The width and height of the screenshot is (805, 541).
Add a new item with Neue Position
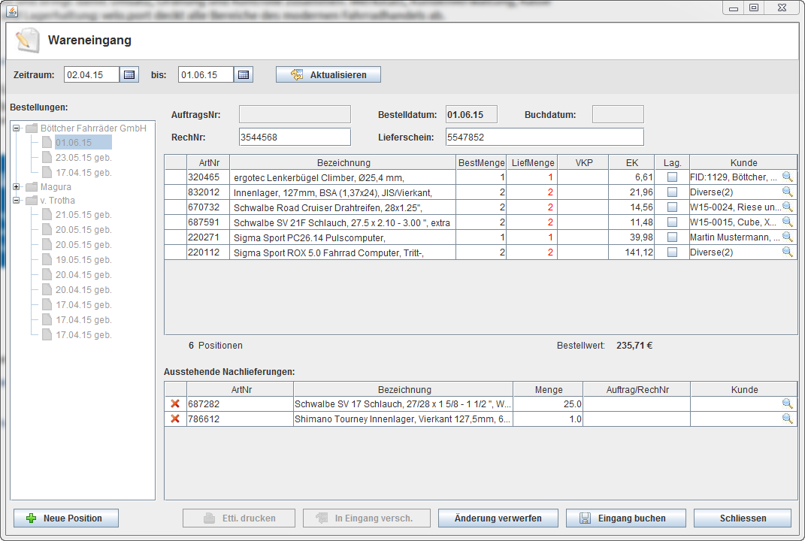pos(67,518)
